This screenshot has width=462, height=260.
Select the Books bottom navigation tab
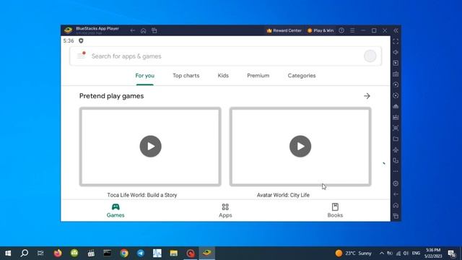pyautogui.click(x=335, y=210)
